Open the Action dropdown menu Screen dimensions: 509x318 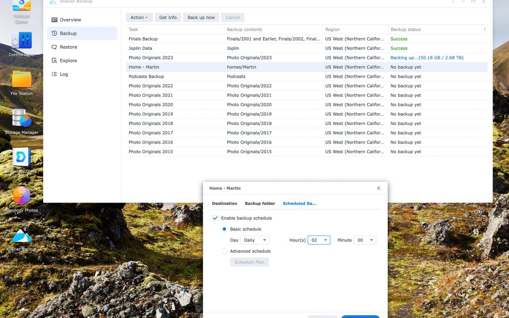click(x=139, y=17)
